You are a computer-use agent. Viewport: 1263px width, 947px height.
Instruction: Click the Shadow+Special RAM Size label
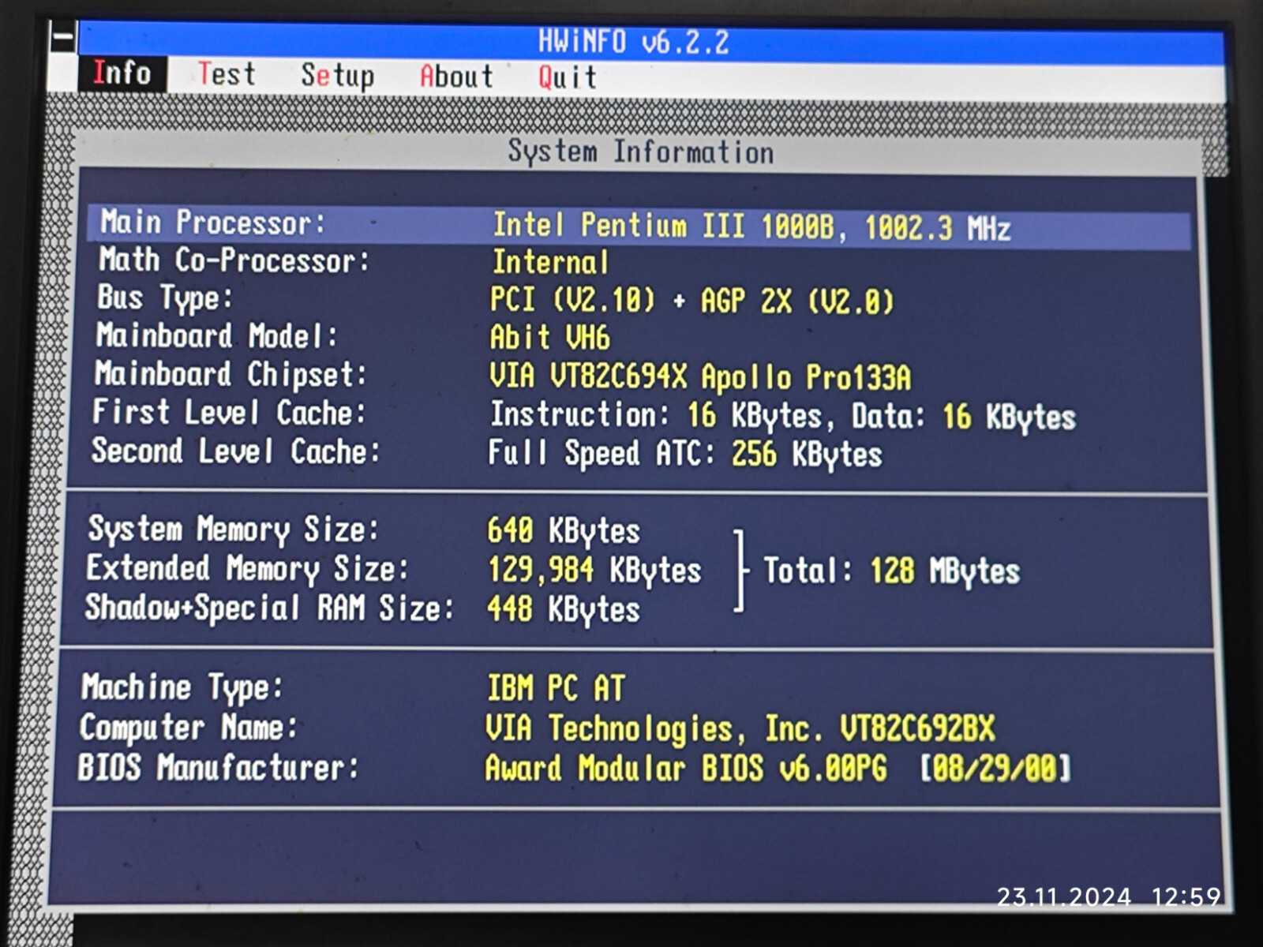(x=269, y=608)
